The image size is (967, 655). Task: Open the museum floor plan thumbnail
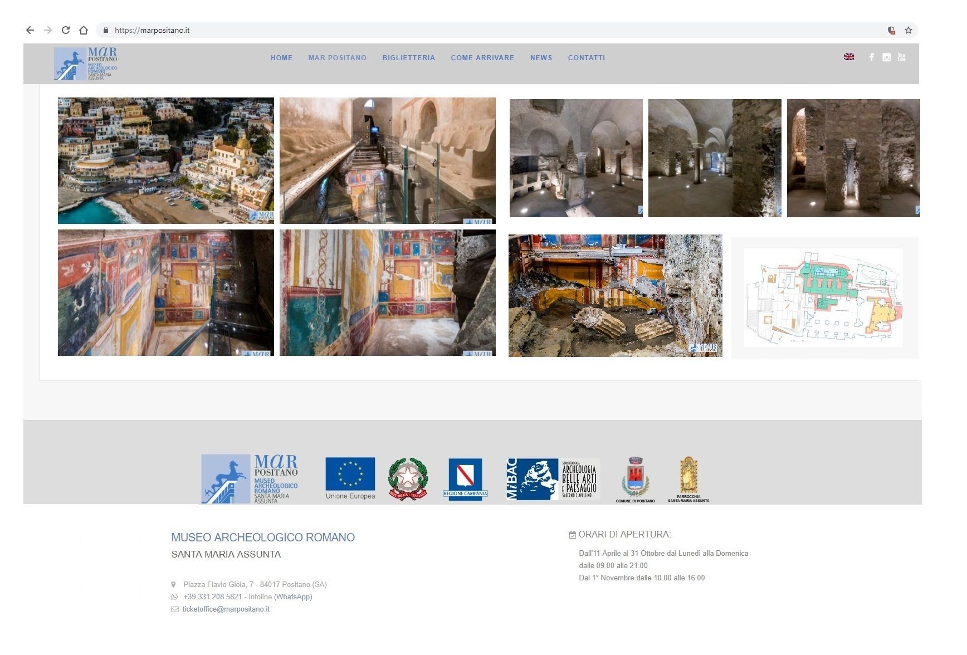tap(823, 297)
